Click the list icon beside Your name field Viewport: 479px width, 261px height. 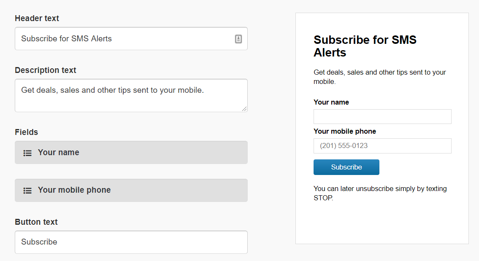[27, 153]
